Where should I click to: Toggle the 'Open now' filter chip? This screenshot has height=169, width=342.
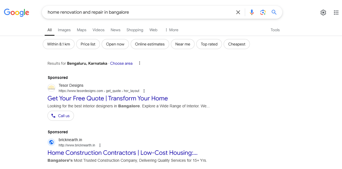point(115,44)
